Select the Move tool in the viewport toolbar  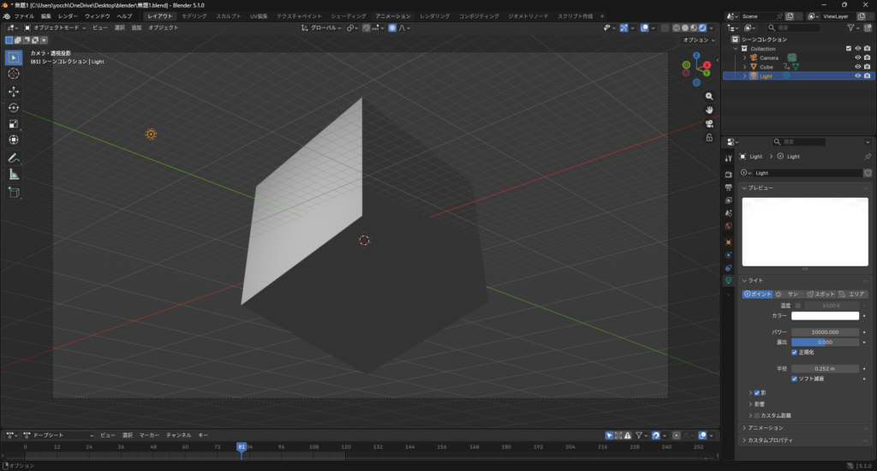(14, 92)
